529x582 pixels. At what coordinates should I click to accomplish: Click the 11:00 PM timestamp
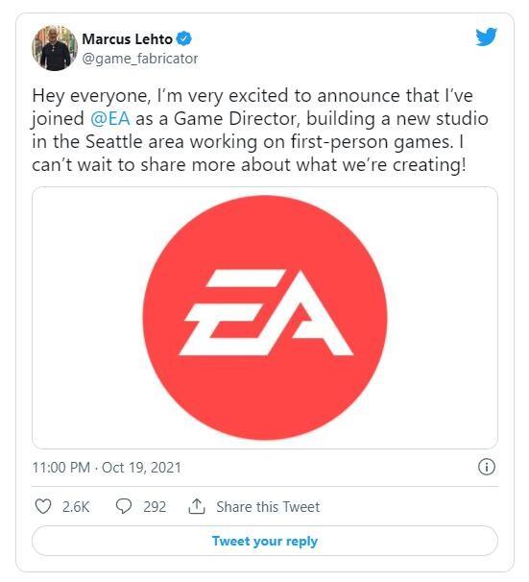click(x=61, y=468)
